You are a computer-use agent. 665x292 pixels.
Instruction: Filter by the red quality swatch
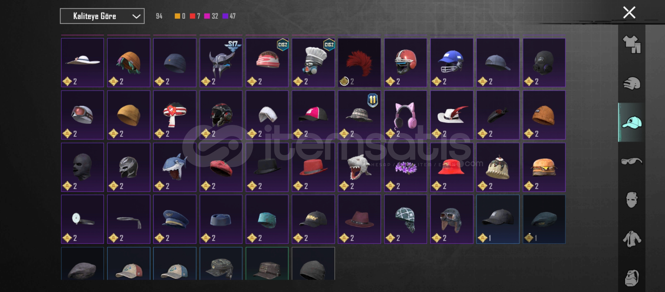tap(192, 16)
